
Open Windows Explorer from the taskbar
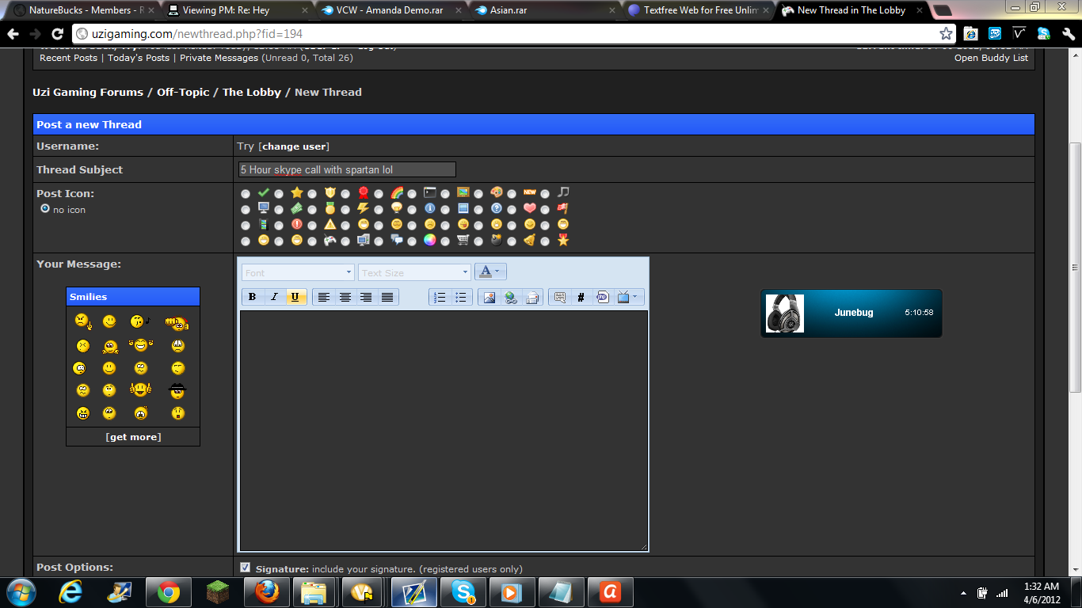[314, 592]
